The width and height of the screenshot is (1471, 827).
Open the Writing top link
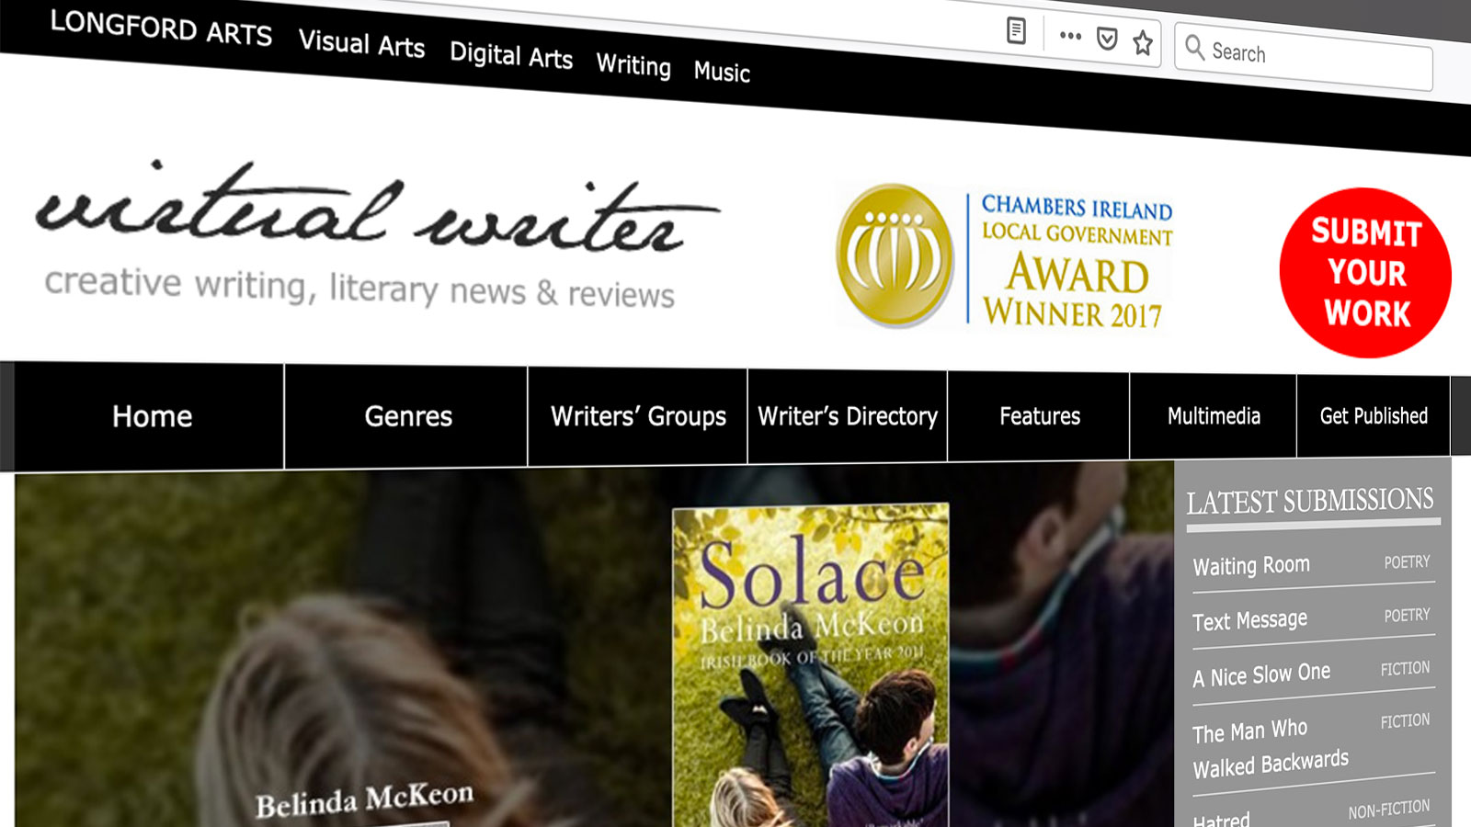(633, 65)
